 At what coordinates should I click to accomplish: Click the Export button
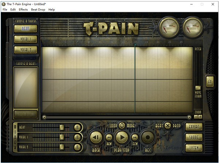pos(193,127)
